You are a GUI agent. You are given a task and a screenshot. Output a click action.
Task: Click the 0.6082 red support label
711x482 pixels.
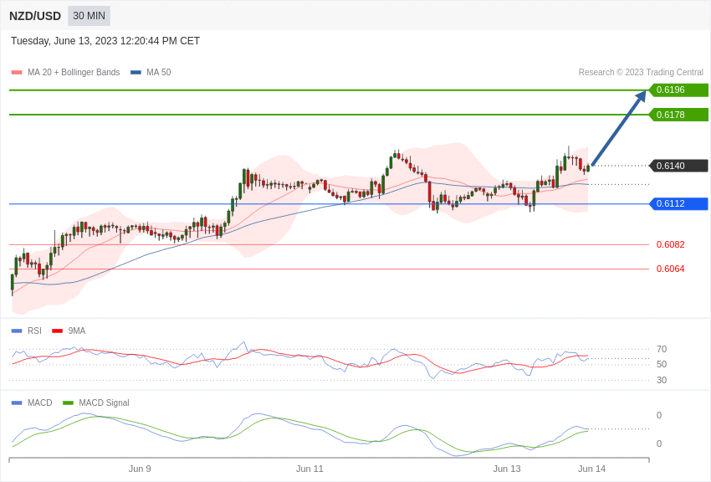pos(670,244)
